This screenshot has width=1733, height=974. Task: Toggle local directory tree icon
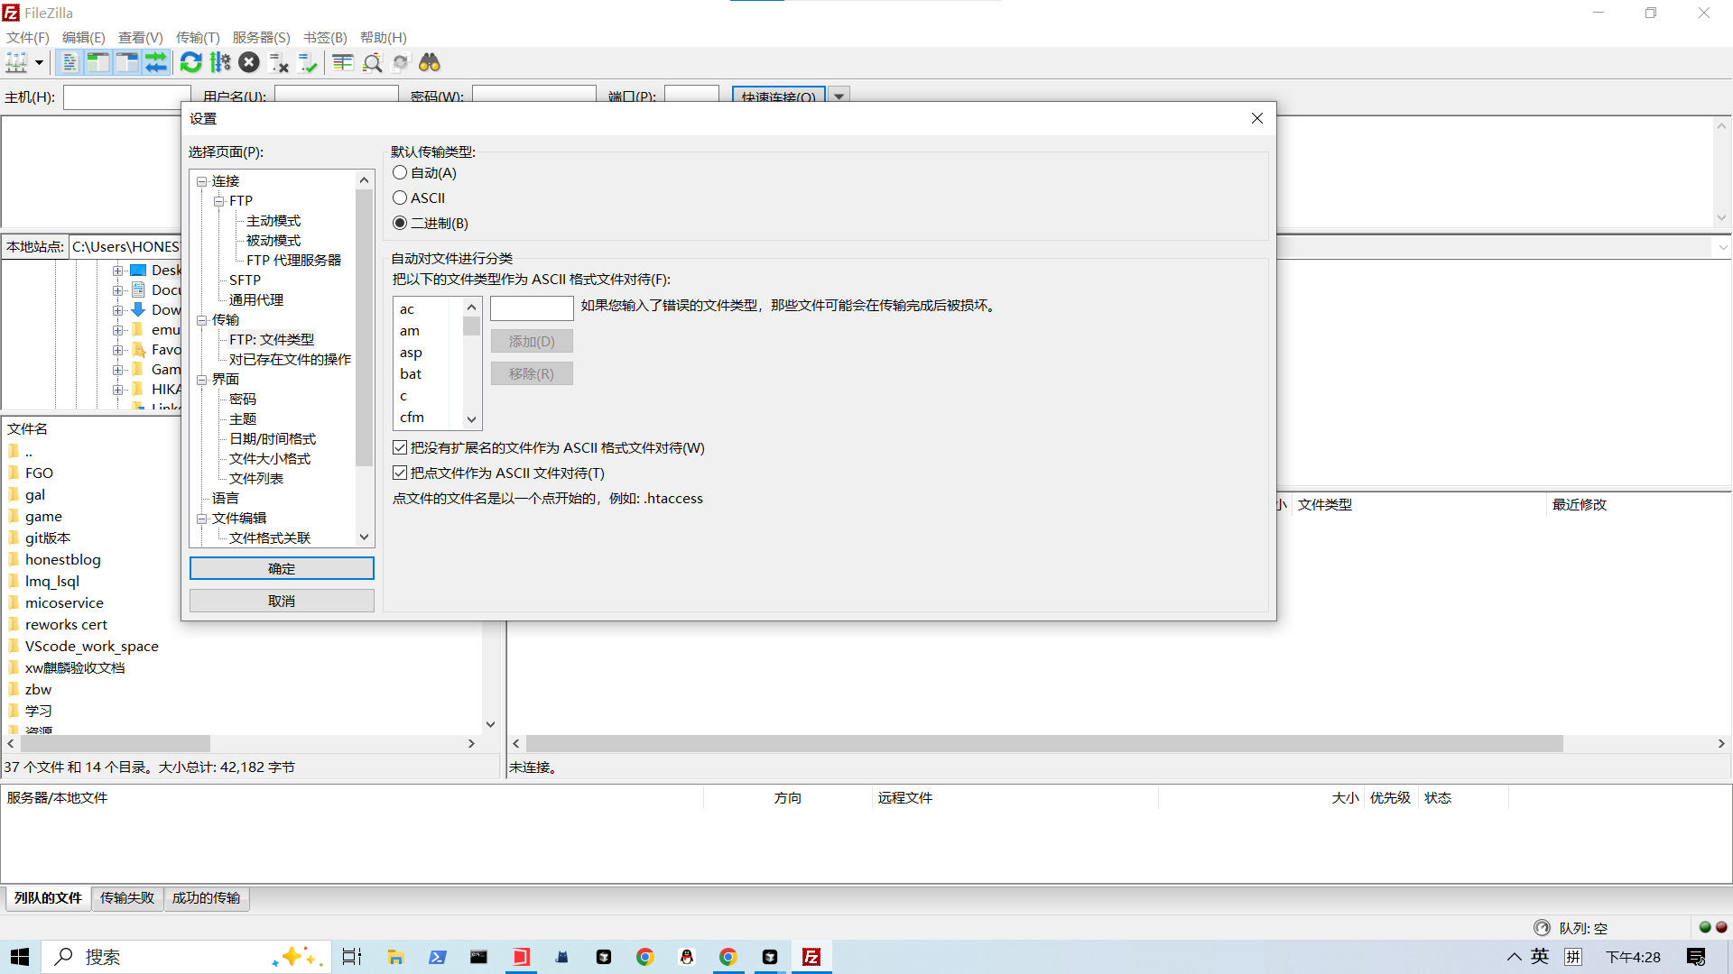98,62
